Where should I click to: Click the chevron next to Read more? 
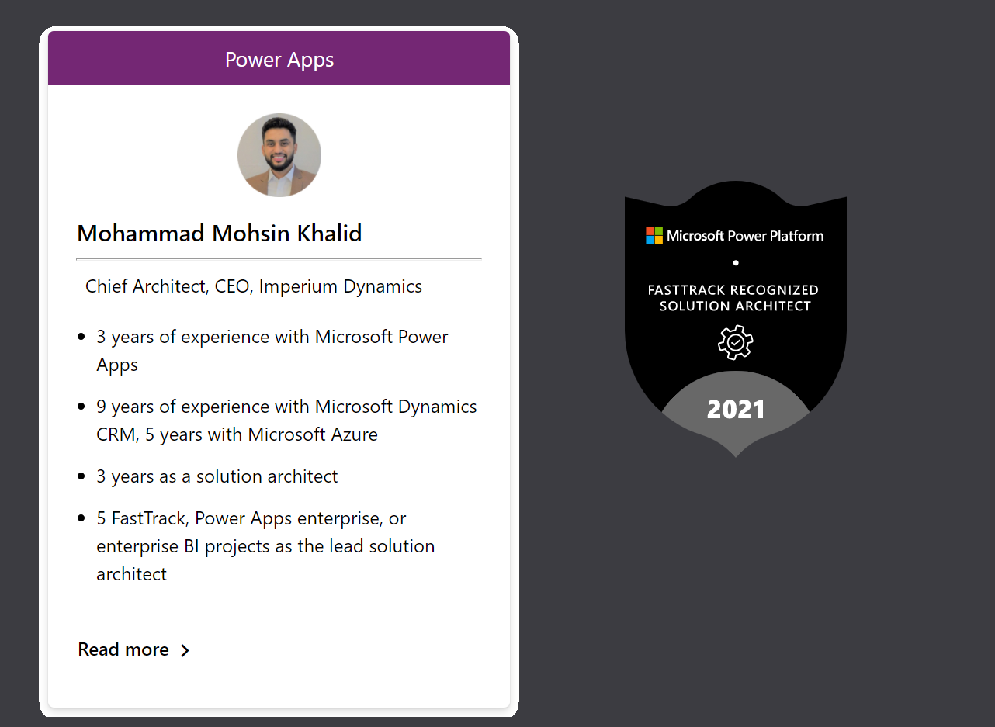185,651
